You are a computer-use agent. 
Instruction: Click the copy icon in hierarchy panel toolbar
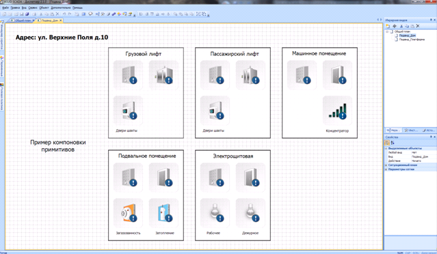(407, 26)
